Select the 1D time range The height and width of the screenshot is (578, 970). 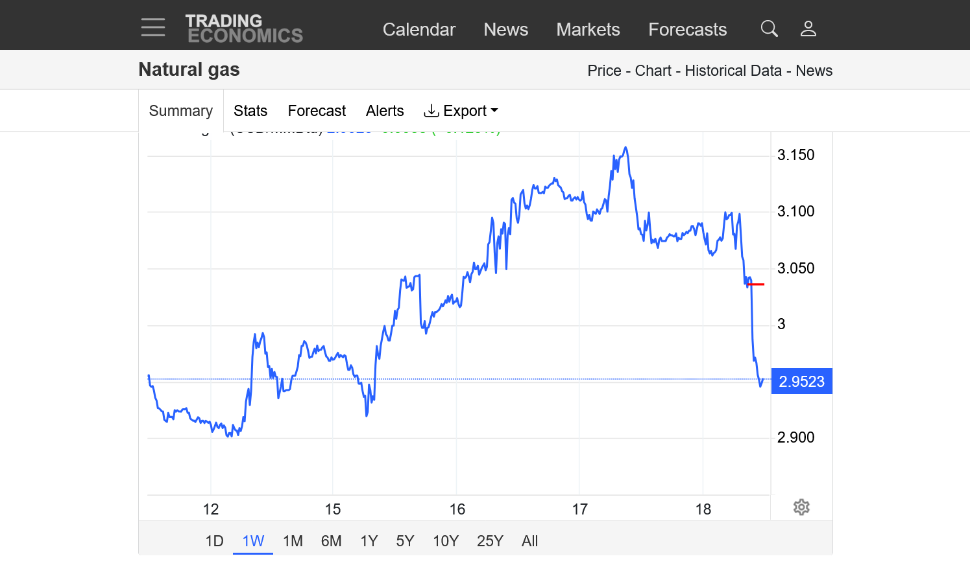pos(214,541)
